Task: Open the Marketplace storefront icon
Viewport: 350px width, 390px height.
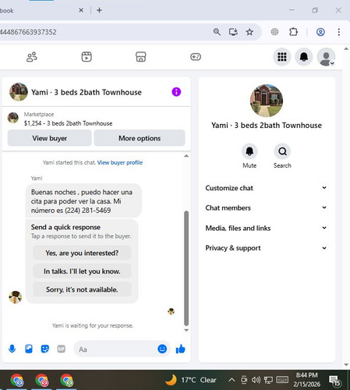Action: [x=141, y=57]
